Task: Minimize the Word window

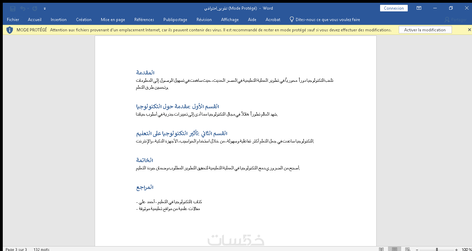Action: (435, 8)
